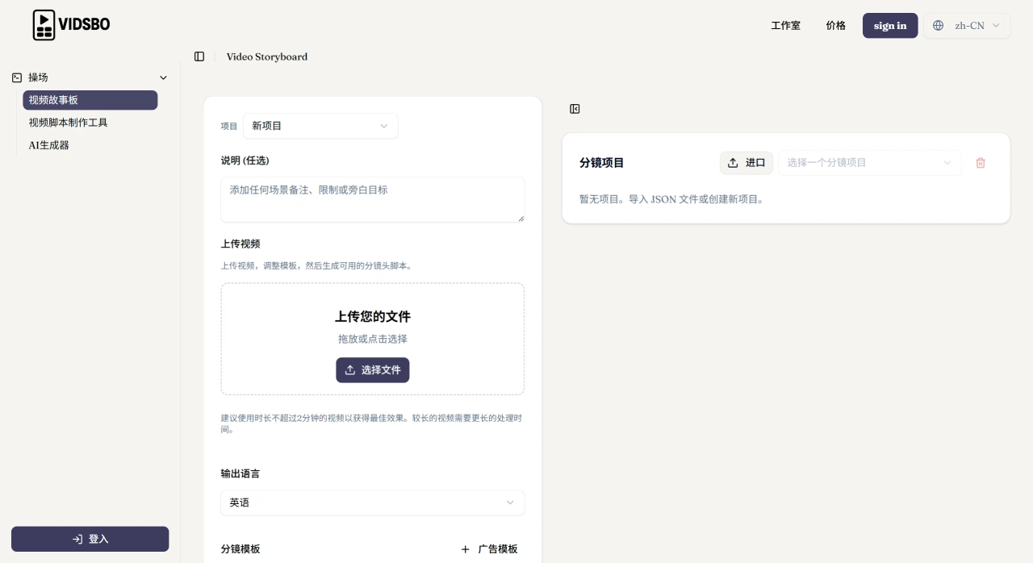Click the 暂无项目 empty state message
Image resolution: width=1033 pixels, height=563 pixels.
(x=671, y=199)
